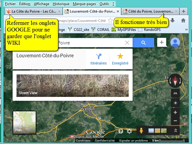Open the Maps help question mark
Image resolution: width=192 pixels, height=144 pixels.
tap(121, 131)
